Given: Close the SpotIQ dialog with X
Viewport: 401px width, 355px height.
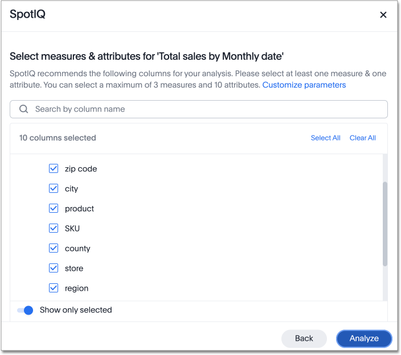Looking at the screenshot, I should (383, 15).
